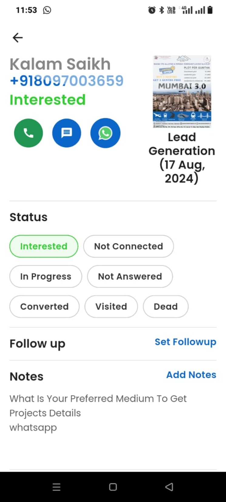Image resolution: width=226 pixels, height=502 pixels.
Task: Tap Add Notes link
Action: tap(191, 375)
